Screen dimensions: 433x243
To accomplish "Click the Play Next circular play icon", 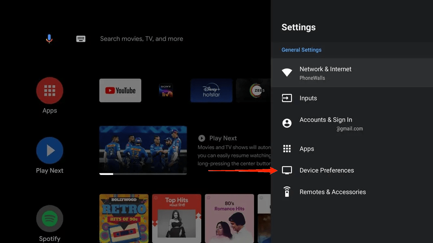I will click(202, 138).
